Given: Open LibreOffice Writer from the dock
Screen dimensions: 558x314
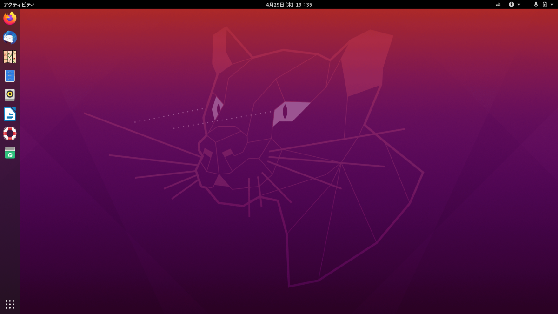Looking at the screenshot, I should click(x=9, y=114).
